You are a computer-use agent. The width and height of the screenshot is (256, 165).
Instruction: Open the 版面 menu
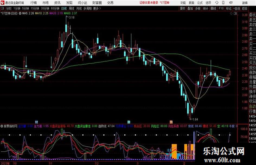[x=191, y=3]
